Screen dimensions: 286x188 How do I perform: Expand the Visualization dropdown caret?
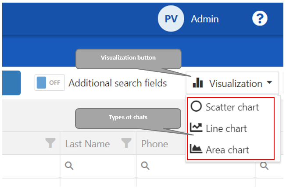pos(269,83)
